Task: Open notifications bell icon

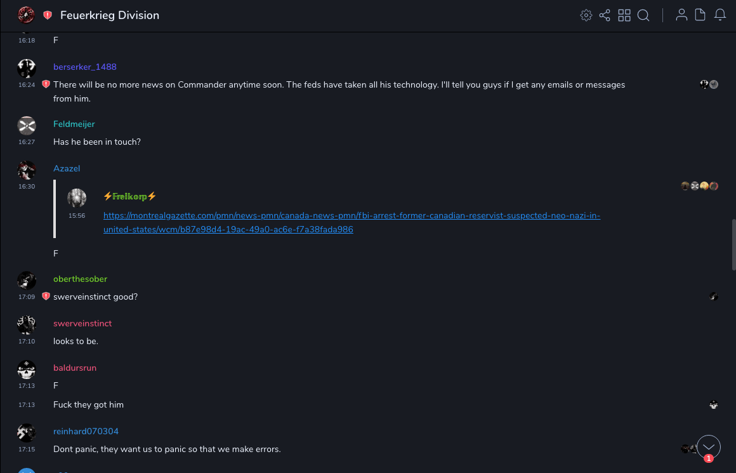Action: coord(720,15)
